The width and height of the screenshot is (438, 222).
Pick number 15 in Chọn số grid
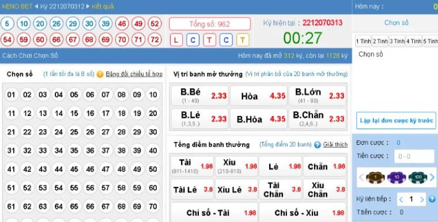74,113
